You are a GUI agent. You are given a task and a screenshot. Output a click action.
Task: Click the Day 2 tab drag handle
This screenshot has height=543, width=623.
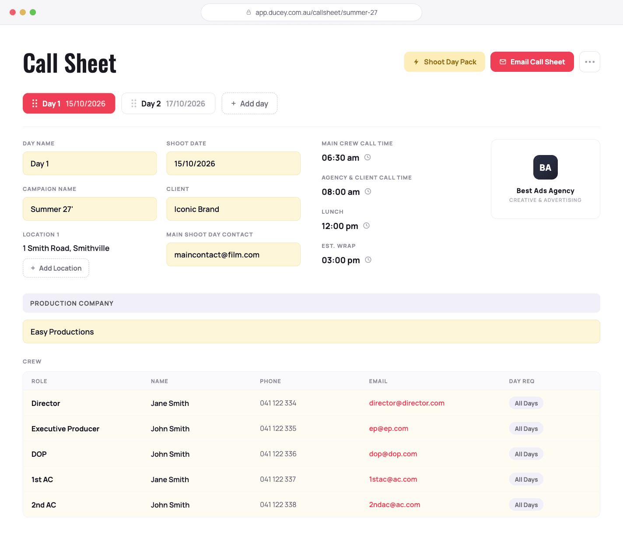(x=134, y=104)
